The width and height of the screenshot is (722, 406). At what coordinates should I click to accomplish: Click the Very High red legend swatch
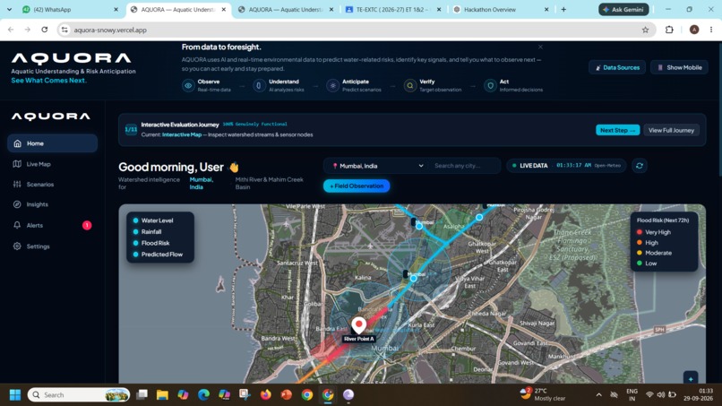(639, 232)
